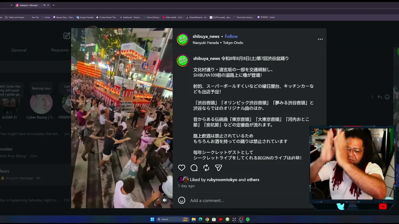Reply to message with the curved arrow icon
The height and width of the screenshot is (224, 399).
tap(380, 97)
